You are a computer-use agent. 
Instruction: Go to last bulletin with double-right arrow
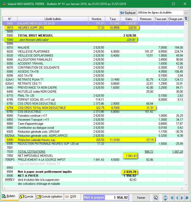tap(187, 198)
